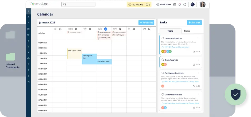Click the 12:00 PM time label
The image size is (251, 117).
[43, 64]
